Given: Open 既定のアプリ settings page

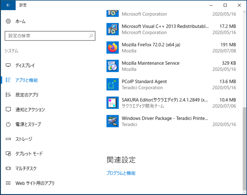Looking at the screenshot, I should (x=27, y=95).
